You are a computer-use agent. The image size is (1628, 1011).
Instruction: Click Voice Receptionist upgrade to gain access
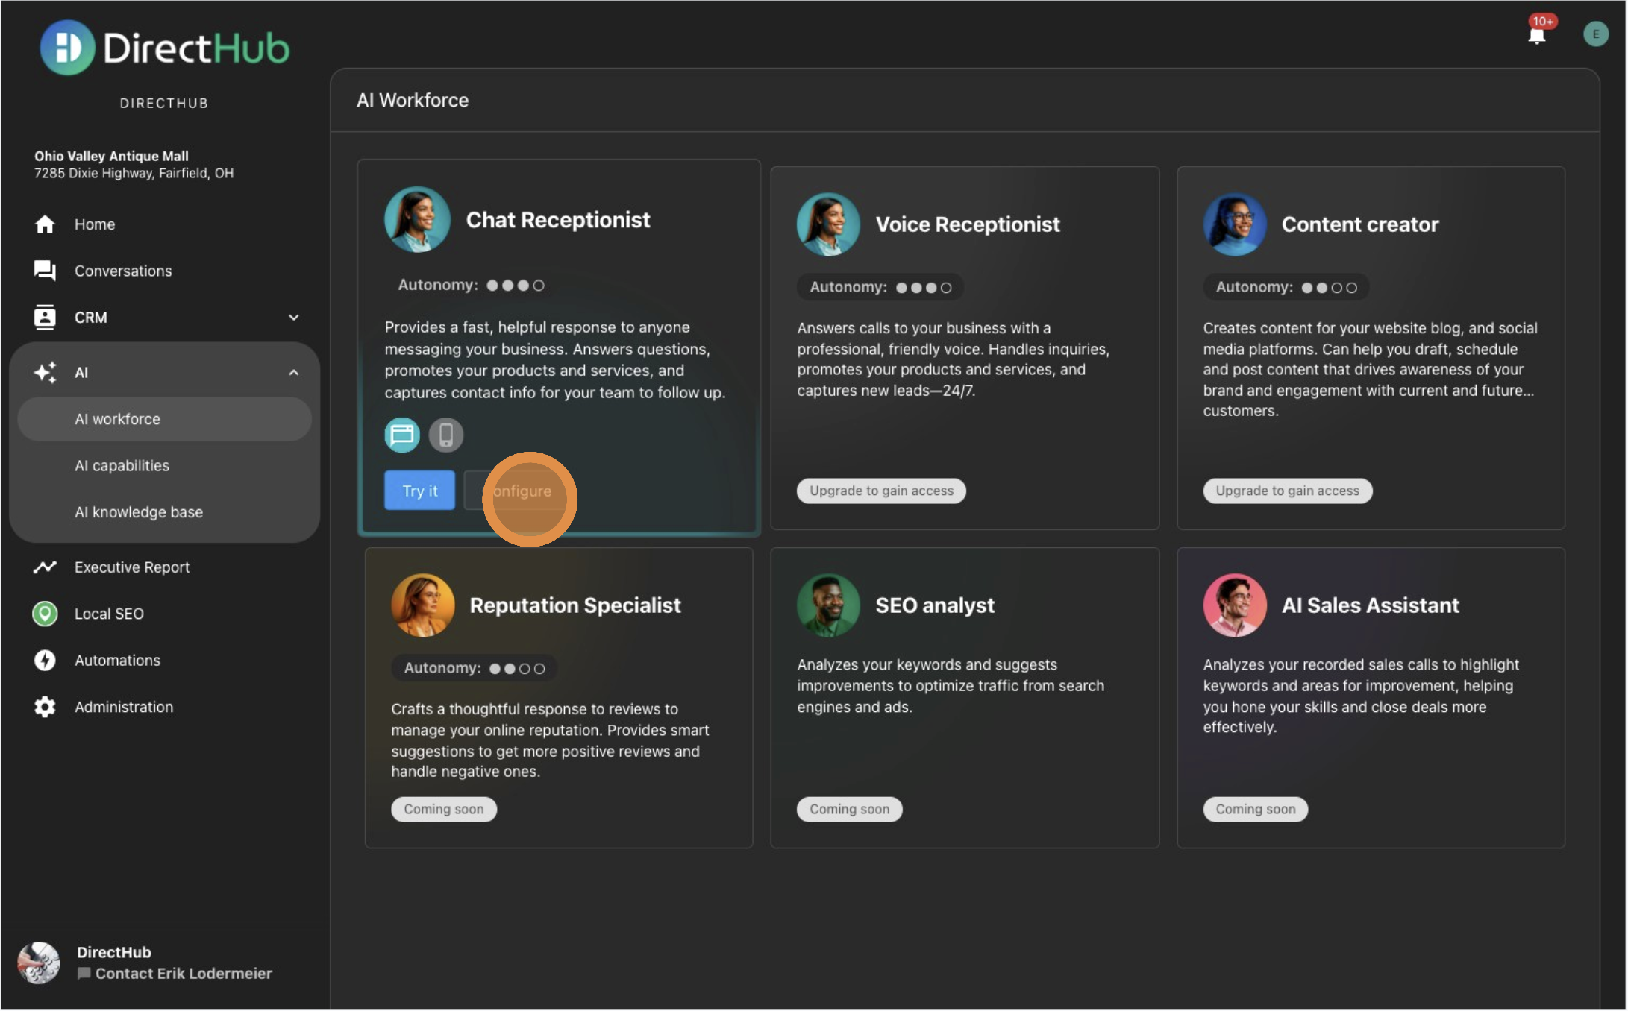tap(880, 491)
